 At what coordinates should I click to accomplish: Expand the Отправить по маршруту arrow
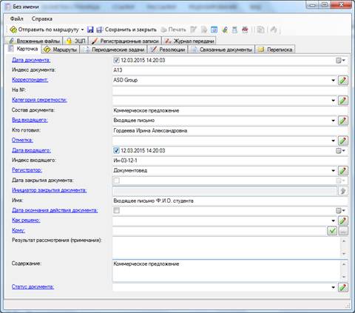point(82,30)
